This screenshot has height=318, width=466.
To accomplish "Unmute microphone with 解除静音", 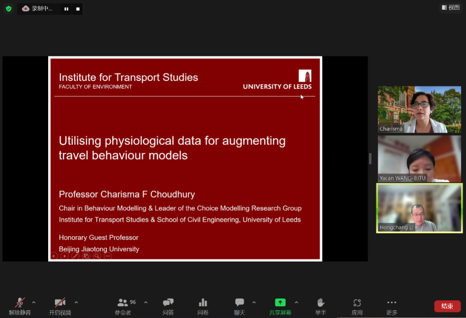I will pyautogui.click(x=20, y=307).
